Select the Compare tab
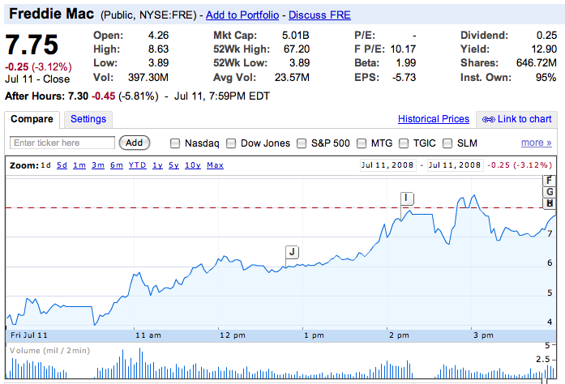Image resolution: width=565 pixels, height=384 pixels. click(32, 119)
